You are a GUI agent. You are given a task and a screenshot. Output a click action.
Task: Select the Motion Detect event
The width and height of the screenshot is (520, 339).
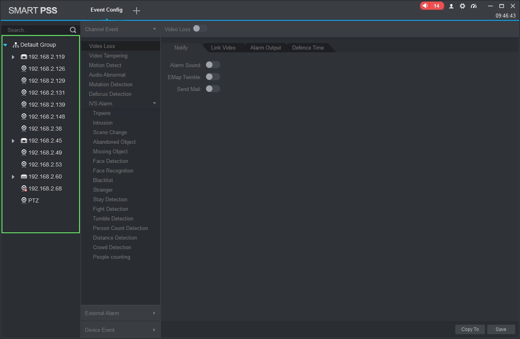point(120,65)
